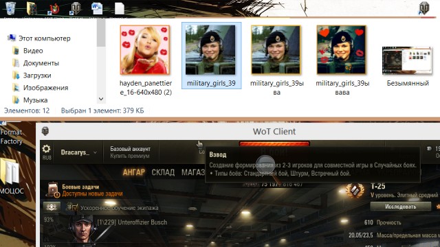Click the Музыка folder icon
Viewport: 440px width, 247px height.
point(16,100)
